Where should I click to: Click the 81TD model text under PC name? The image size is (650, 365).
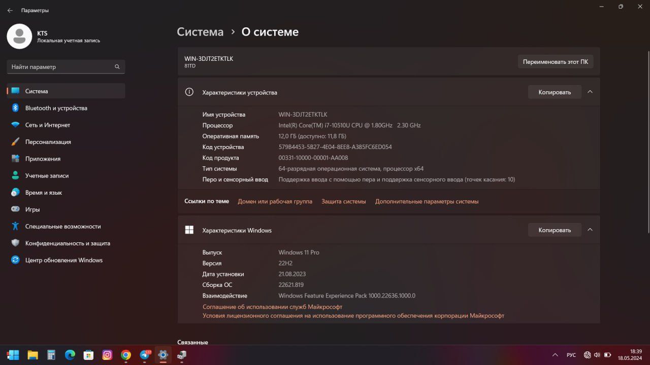(190, 66)
